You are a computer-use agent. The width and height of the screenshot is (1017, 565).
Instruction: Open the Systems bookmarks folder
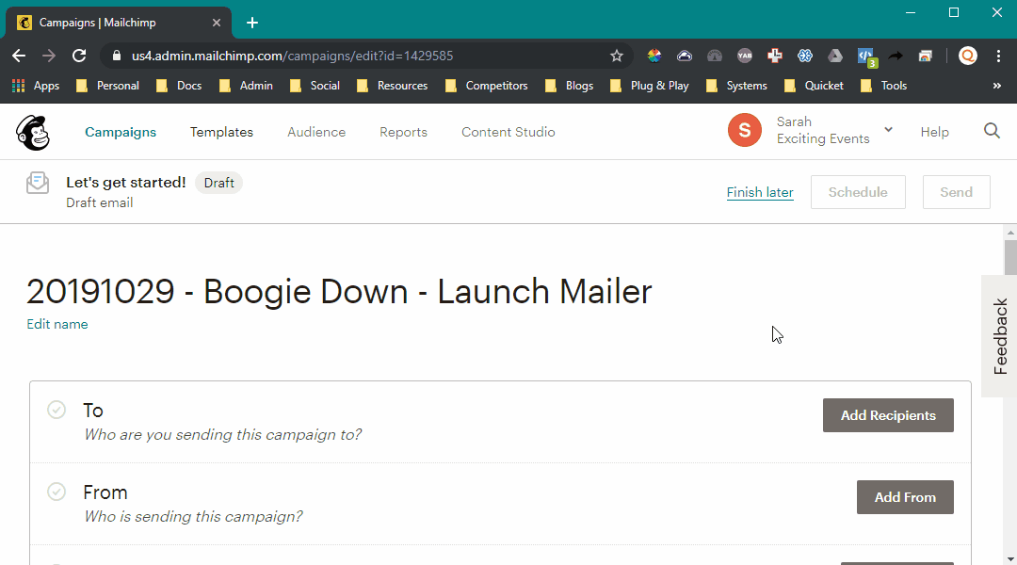[736, 86]
